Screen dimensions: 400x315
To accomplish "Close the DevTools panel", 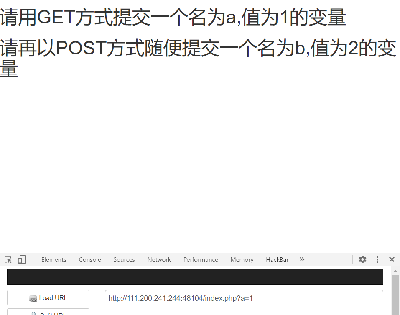I will [392, 260].
